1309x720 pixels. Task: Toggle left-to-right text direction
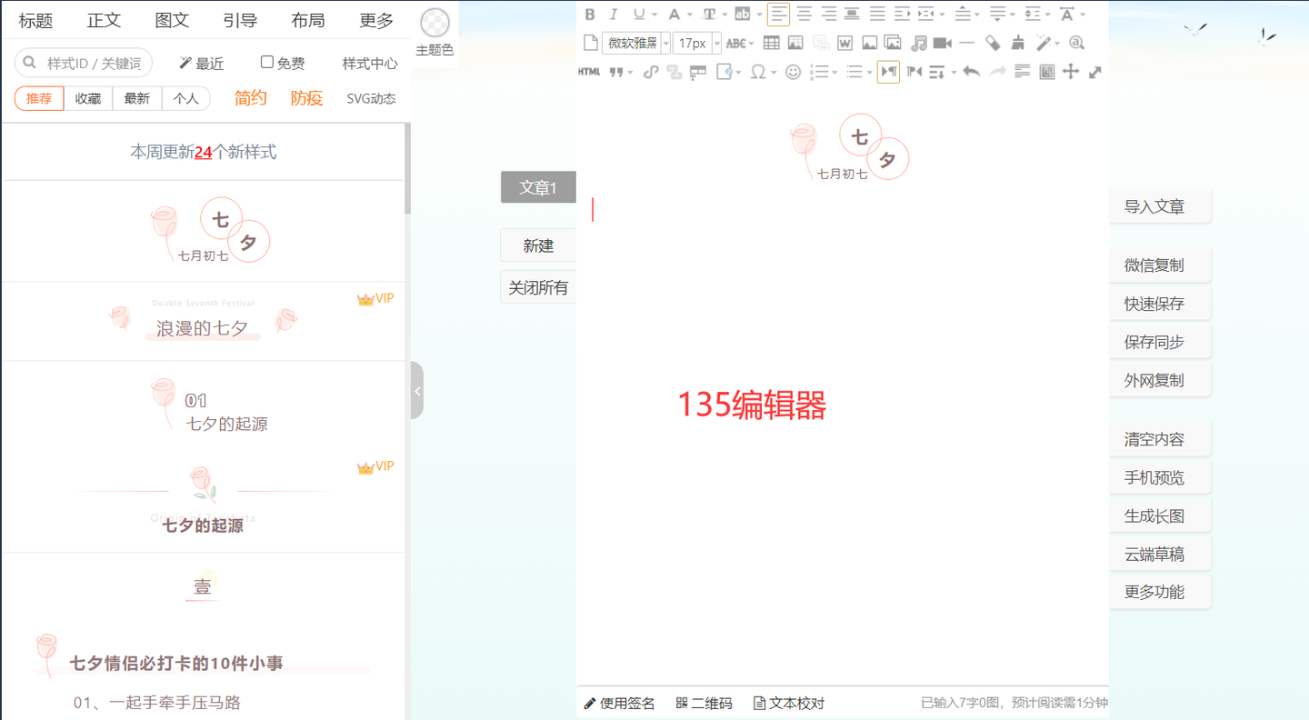pos(888,72)
